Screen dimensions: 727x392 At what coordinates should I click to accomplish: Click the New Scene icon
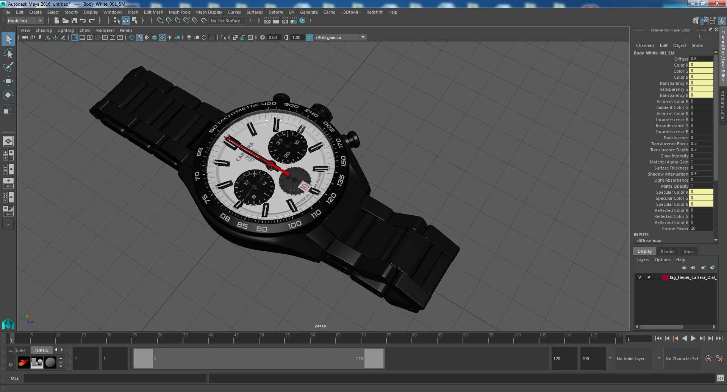pos(57,21)
